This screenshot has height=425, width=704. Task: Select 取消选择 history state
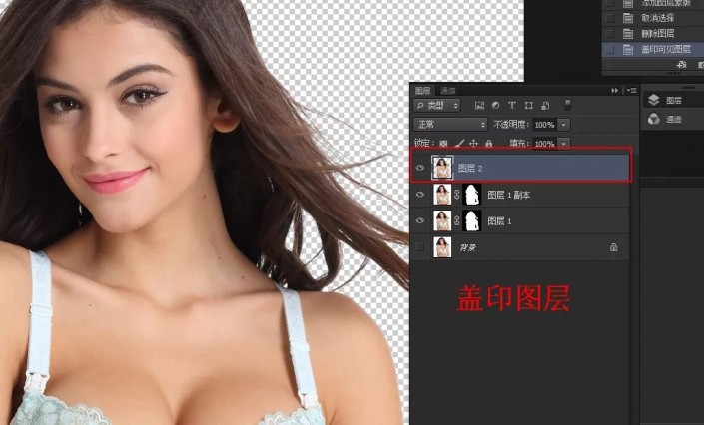(x=657, y=18)
